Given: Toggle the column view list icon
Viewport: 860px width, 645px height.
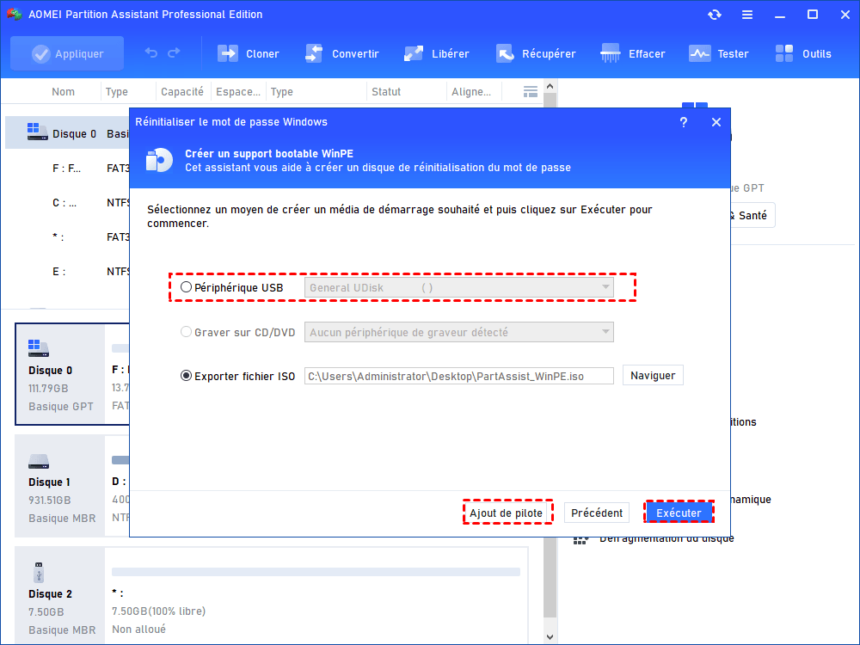Looking at the screenshot, I should tap(531, 92).
